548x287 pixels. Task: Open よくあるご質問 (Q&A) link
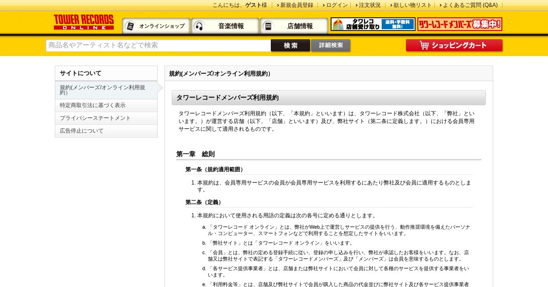pyautogui.click(x=470, y=5)
